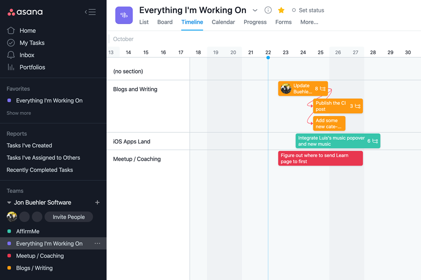Click the orange Blogs / Writing color dot
Screen dimensions: 421x280
pos(9,268)
